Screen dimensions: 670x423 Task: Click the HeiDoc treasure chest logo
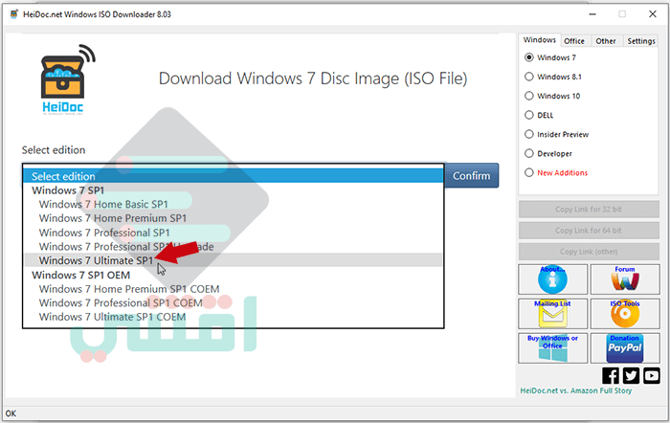click(x=68, y=79)
